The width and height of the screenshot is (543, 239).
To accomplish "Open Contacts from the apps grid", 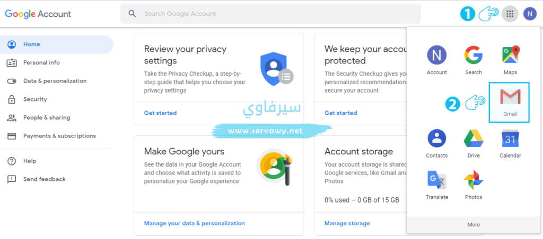I will [436, 143].
